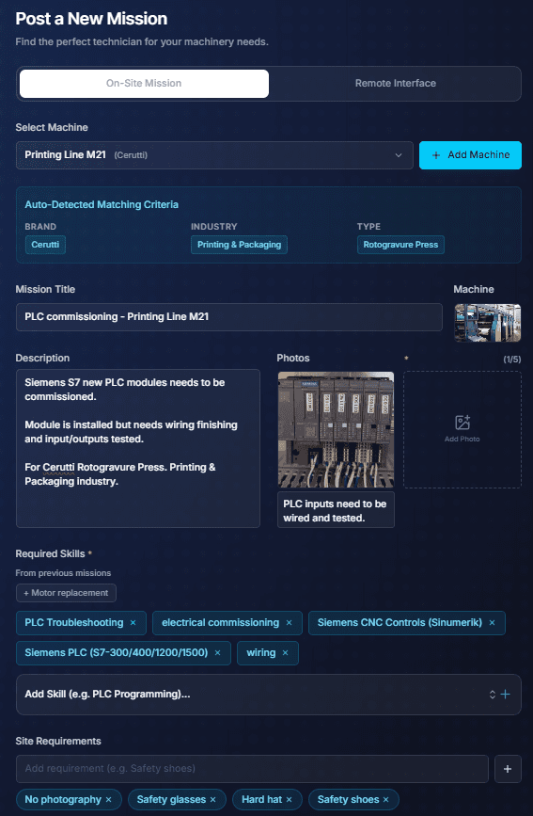Viewport: 533px width, 816px height.
Task: Remove the wiring skill tag
Action: click(x=285, y=652)
